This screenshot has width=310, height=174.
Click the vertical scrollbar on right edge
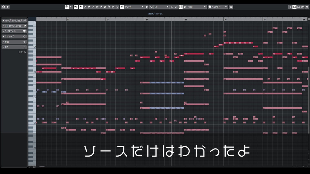point(309,100)
